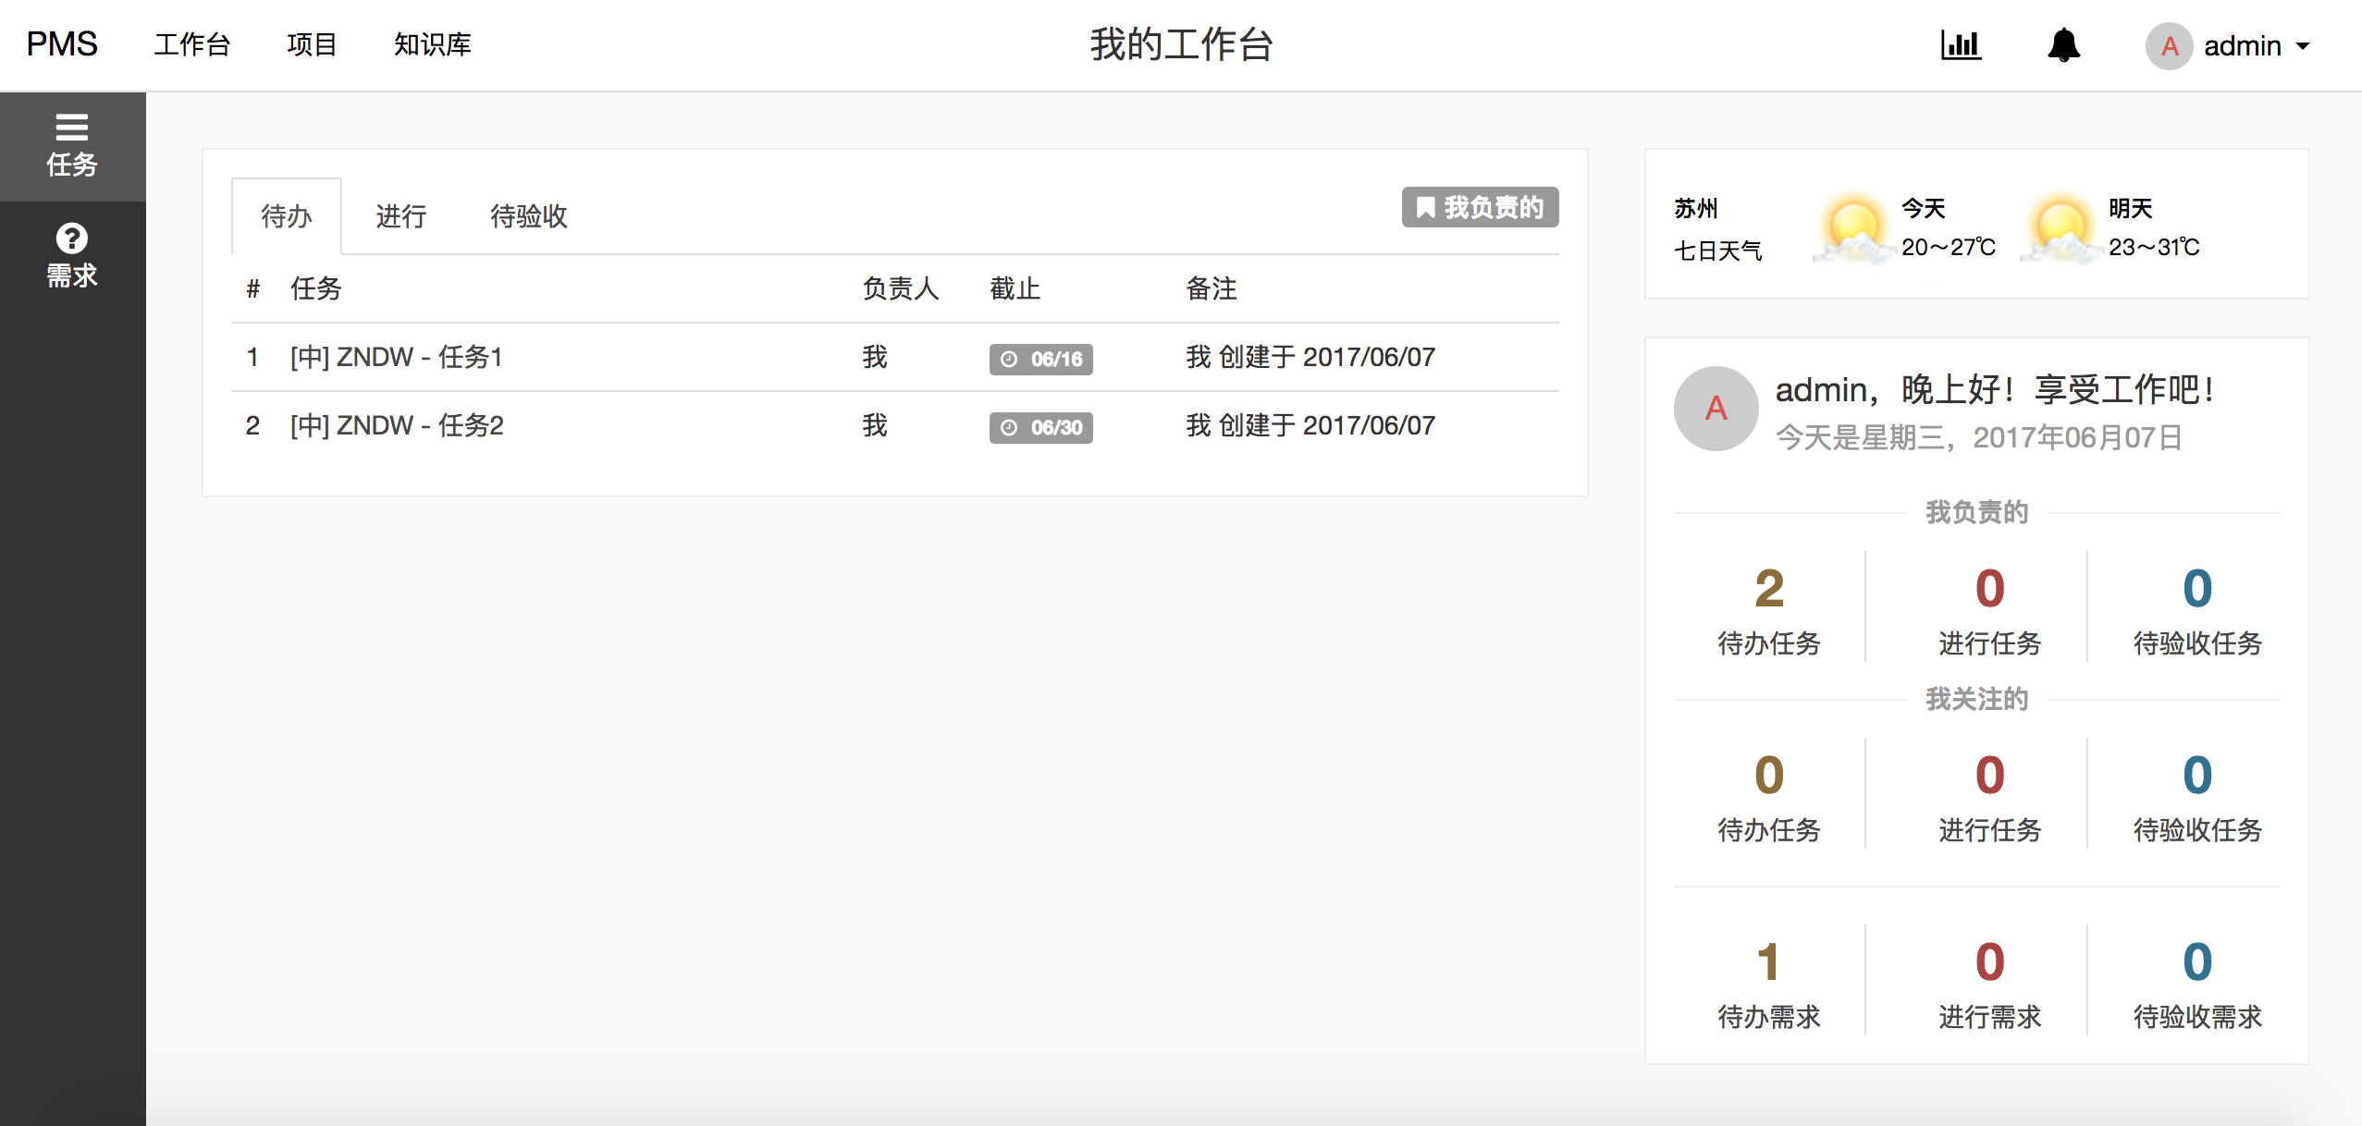
Task: Open the 知识库 menu item
Action: [x=432, y=44]
